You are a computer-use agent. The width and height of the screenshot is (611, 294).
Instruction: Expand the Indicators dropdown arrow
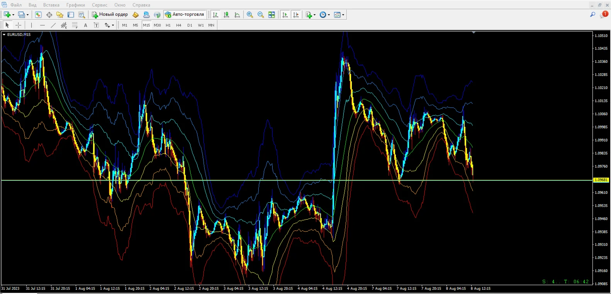click(x=315, y=15)
